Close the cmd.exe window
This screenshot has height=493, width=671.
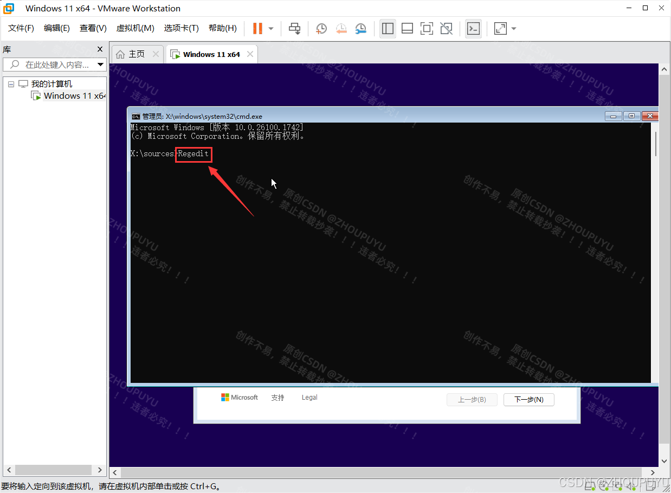click(650, 116)
